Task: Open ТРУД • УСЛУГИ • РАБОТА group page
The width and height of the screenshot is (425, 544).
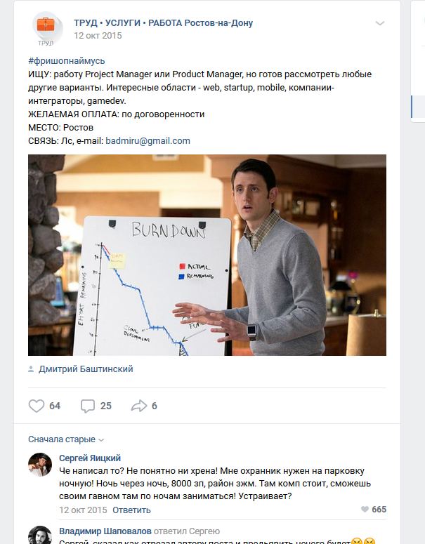Action: tap(163, 23)
